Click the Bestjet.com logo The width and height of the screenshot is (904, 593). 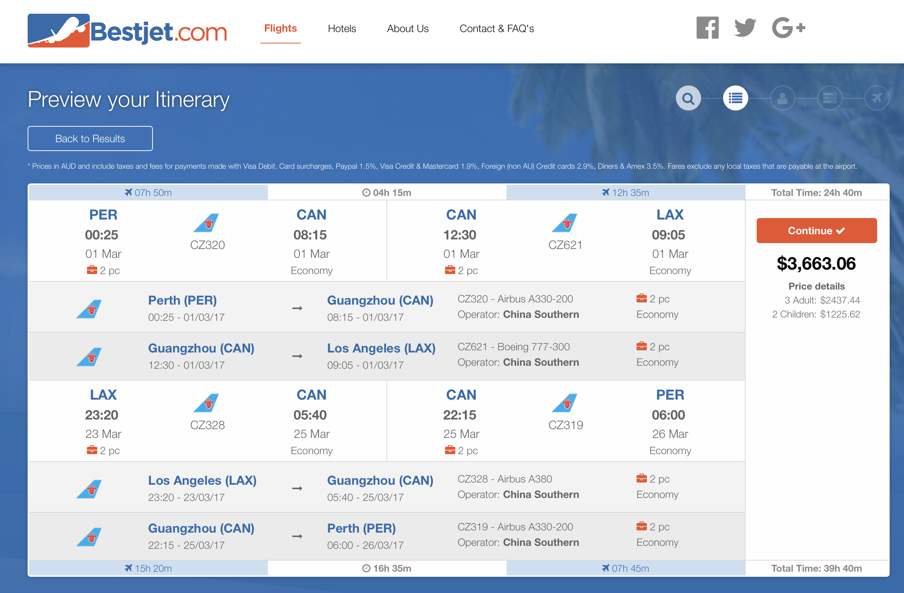(127, 31)
